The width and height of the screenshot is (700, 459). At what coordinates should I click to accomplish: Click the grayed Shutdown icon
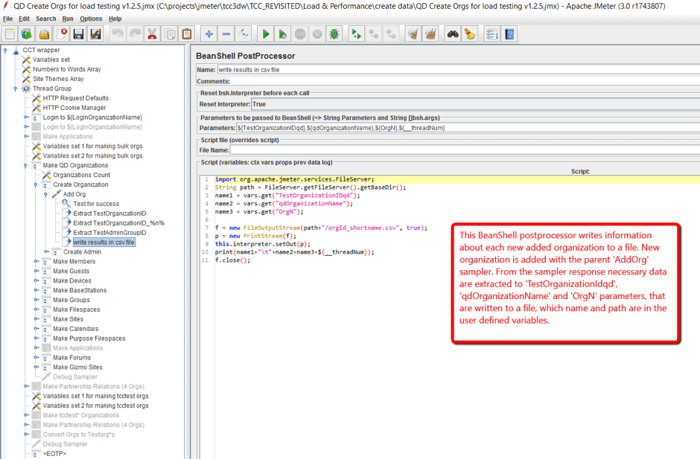pyautogui.click(x=317, y=34)
